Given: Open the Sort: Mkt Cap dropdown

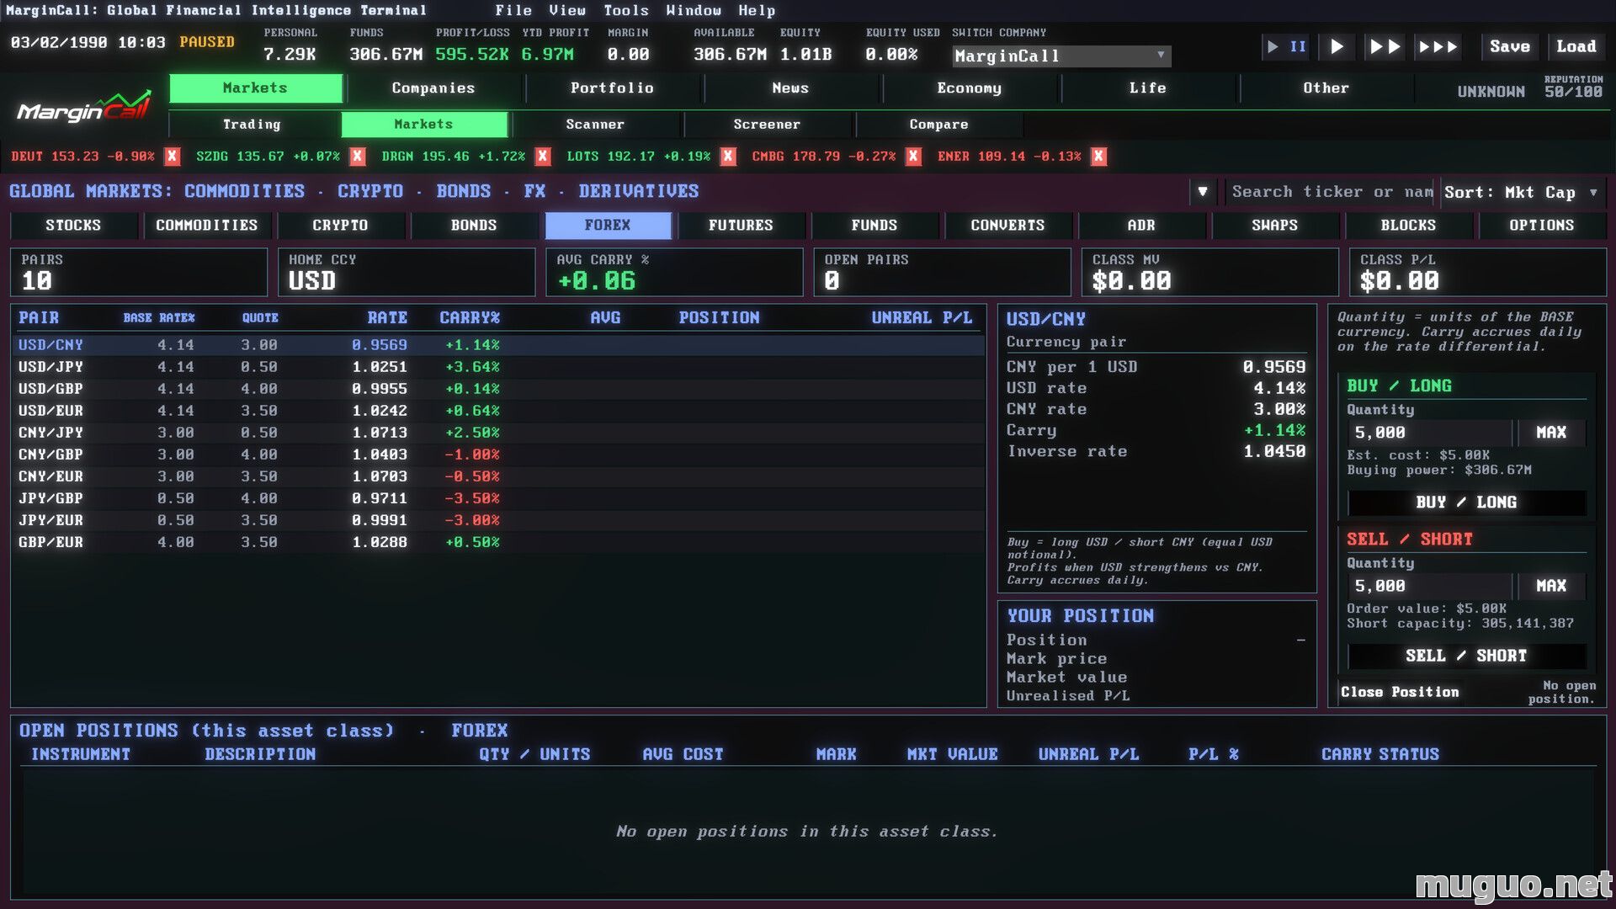Looking at the screenshot, I should point(1522,192).
